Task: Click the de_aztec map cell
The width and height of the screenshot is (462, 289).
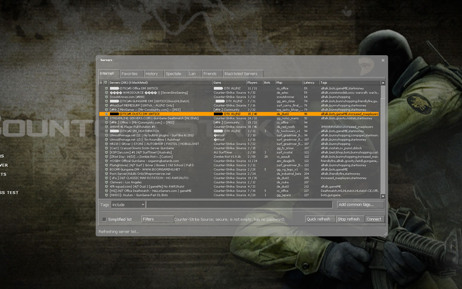Action: coord(282,92)
